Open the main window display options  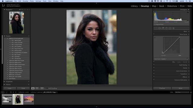[3, 92]
